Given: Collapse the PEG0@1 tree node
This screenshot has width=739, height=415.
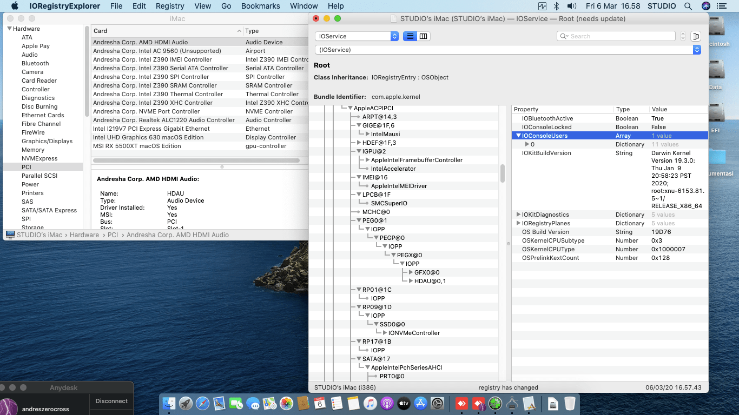Looking at the screenshot, I should [359, 220].
